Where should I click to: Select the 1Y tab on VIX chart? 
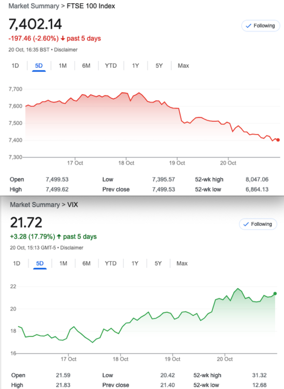(135, 264)
